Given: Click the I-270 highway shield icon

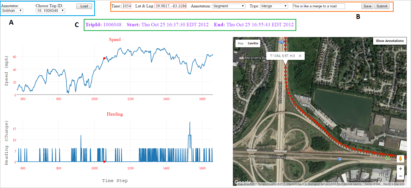Looking at the screenshot, I should point(281,42).
